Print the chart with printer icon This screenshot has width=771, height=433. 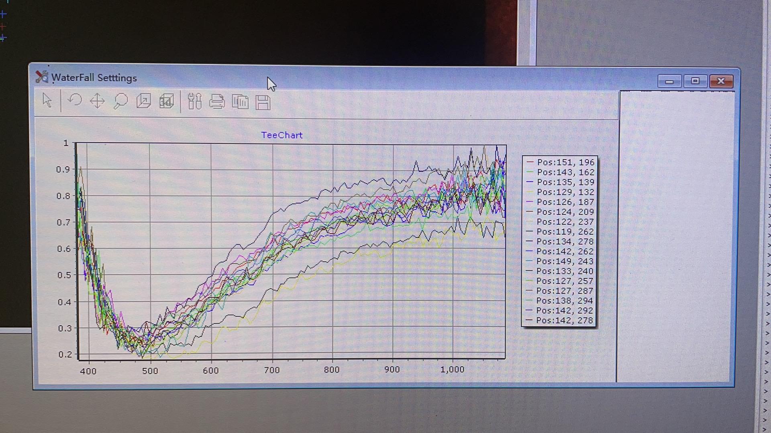(x=217, y=102)
